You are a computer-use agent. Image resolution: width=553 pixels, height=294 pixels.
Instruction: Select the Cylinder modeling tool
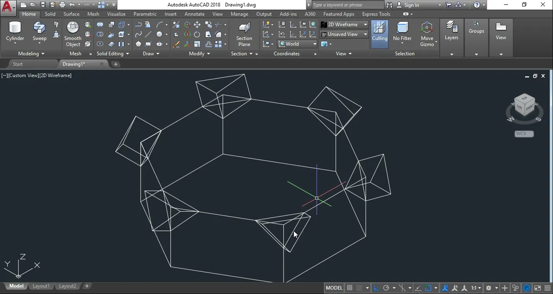15,31
